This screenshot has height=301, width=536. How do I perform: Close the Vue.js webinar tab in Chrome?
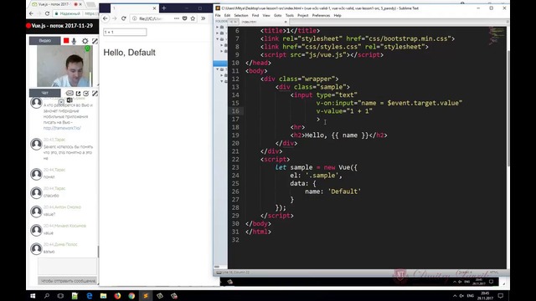pos(80,4)
